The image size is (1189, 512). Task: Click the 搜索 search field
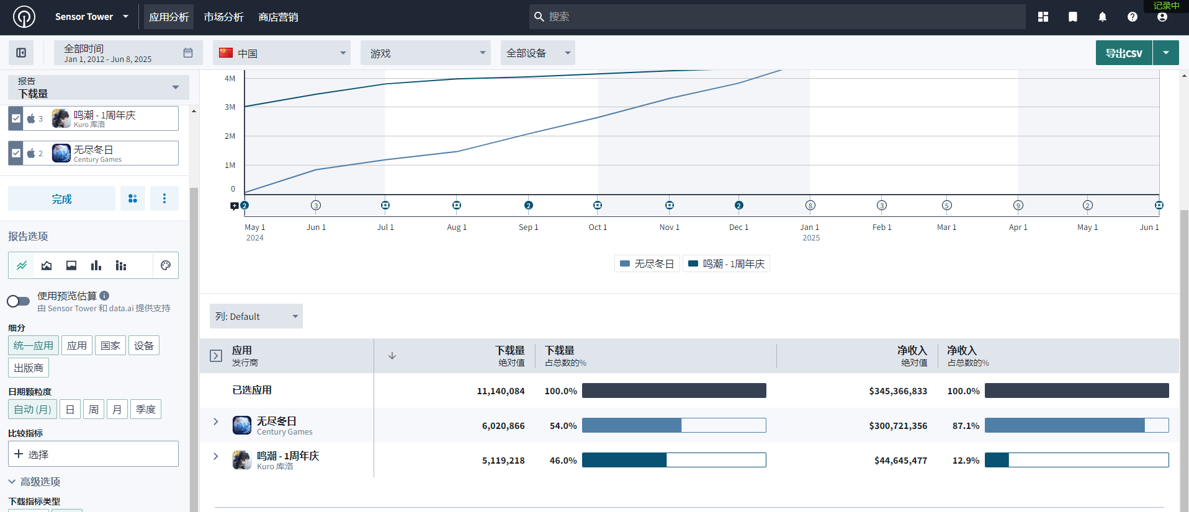(x=777, y=17)
